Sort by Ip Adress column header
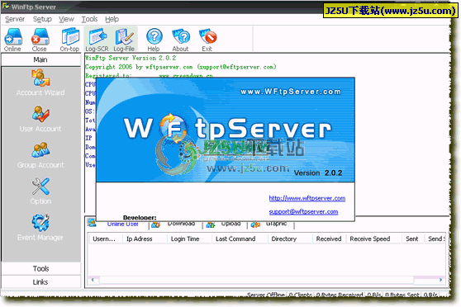This screenshot has height=307, width=461. [x=145, y=239]
